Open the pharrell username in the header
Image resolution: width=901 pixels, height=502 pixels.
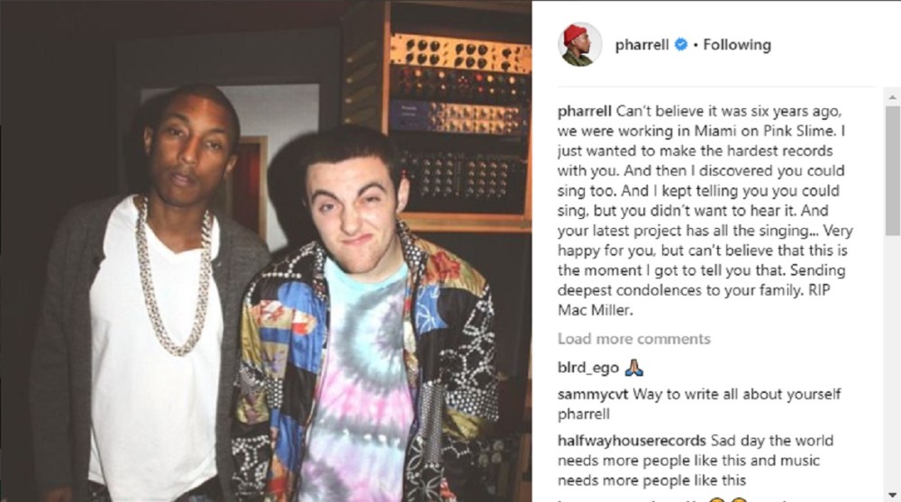click(x=642, y=45)
